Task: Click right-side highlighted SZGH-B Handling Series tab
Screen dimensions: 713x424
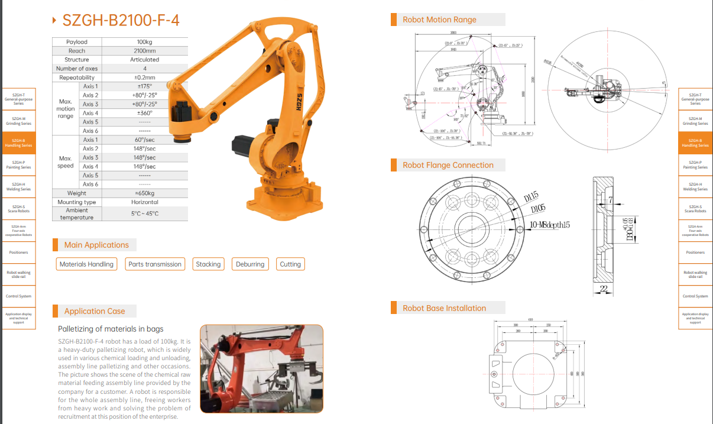Action: [x=695, y=143]
